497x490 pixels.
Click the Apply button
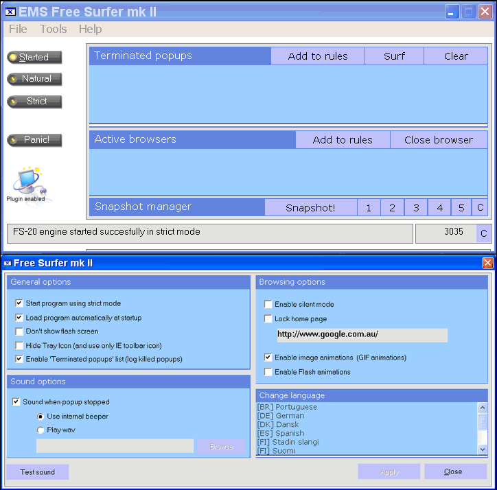tap(389, 472)
